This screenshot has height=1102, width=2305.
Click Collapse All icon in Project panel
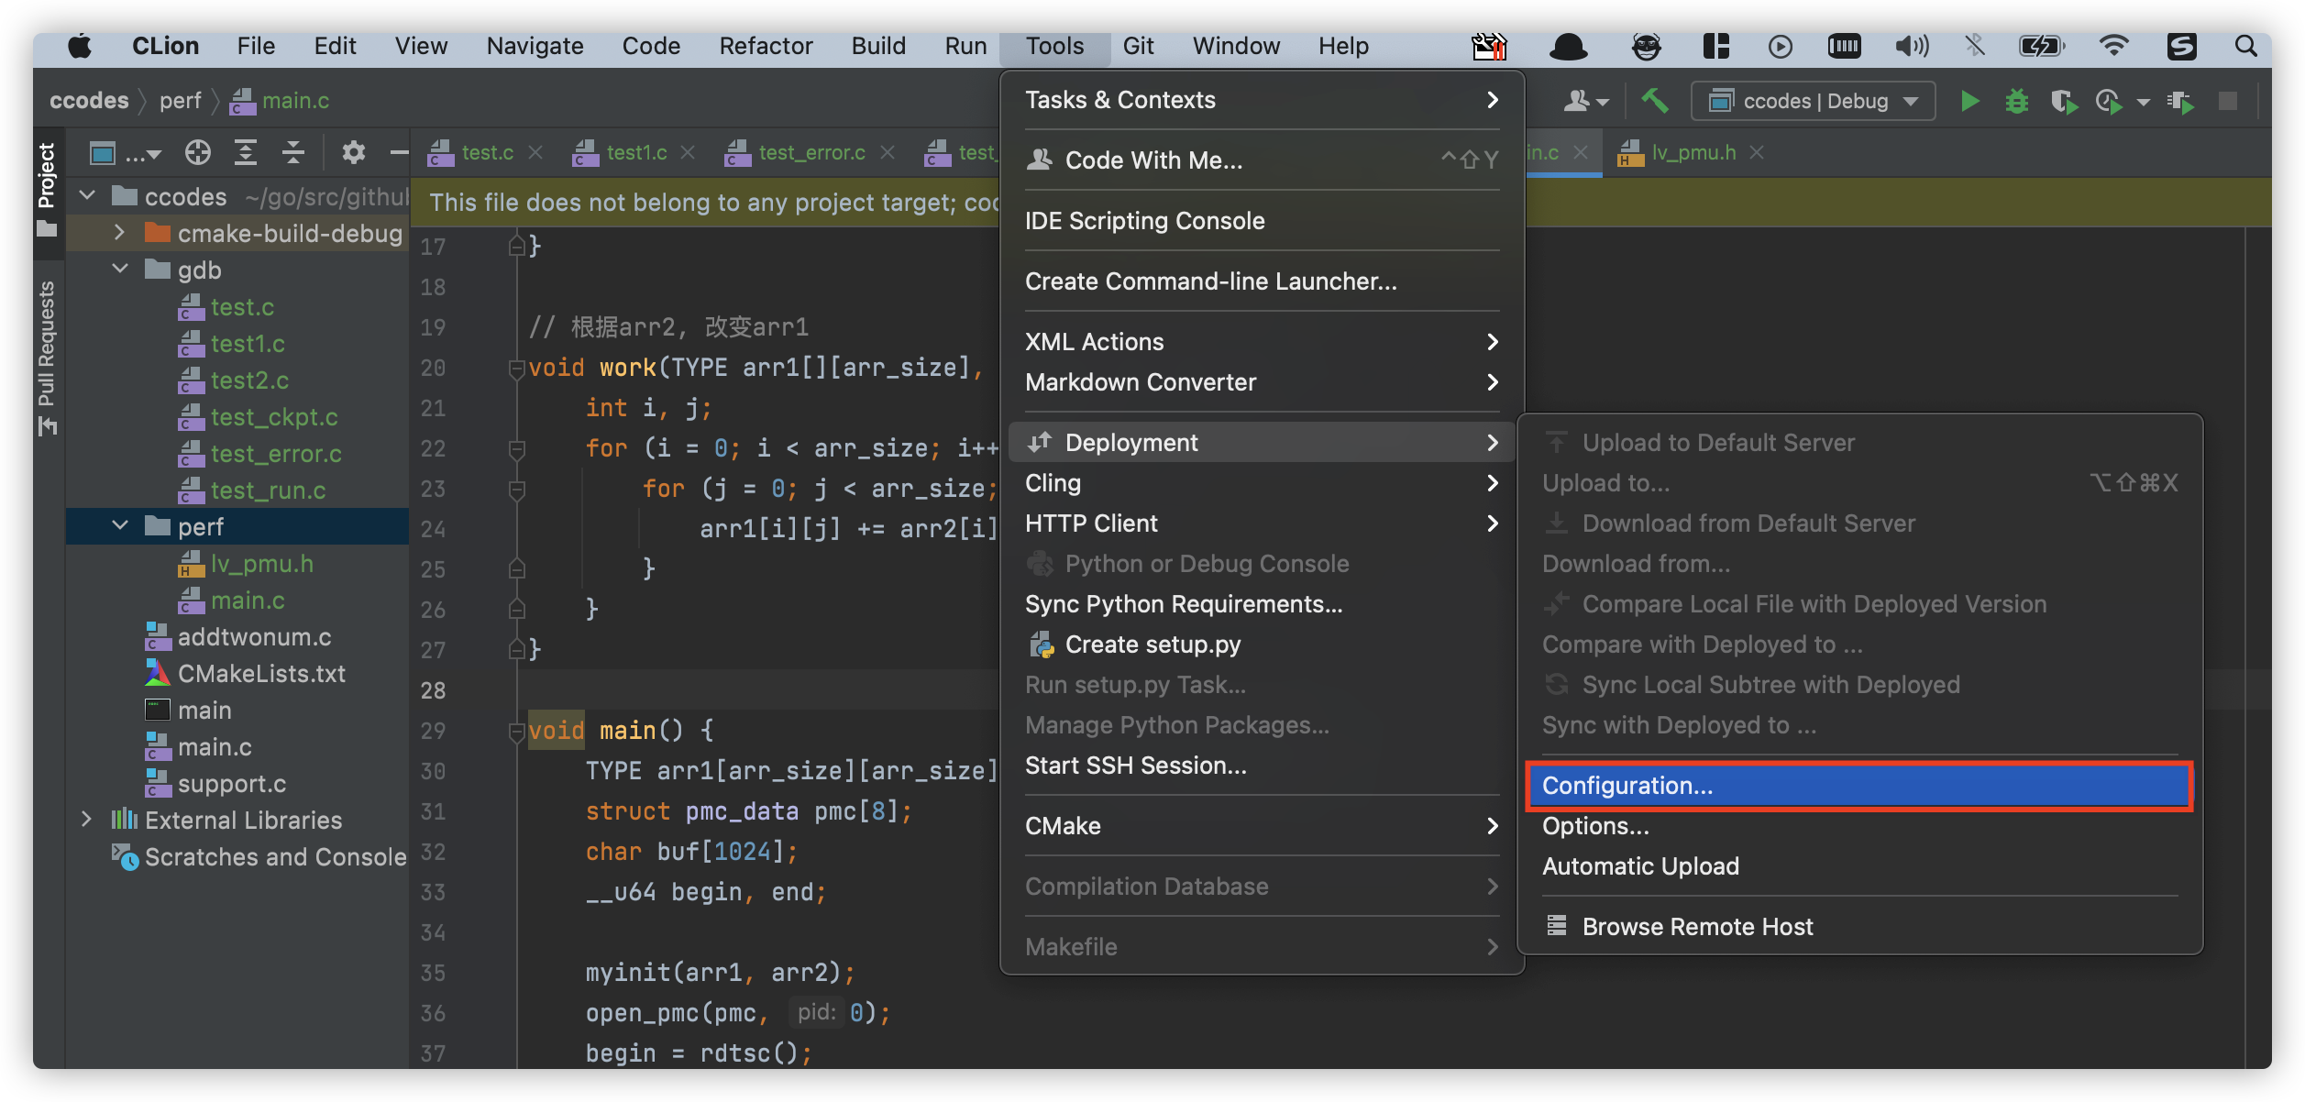[293, 152]
